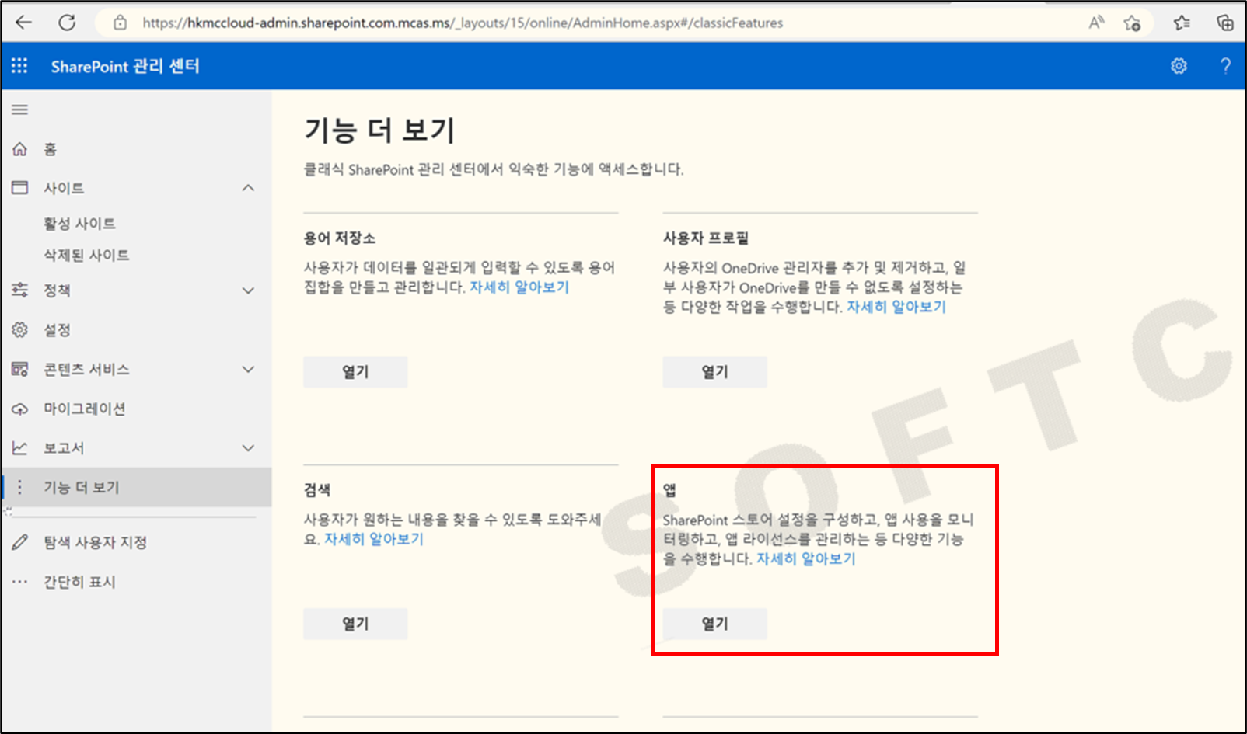Follow 자세히 알아보기 link under 용어 저장소
Viewport: 1247px width, 734px height.
pos(519,287)
